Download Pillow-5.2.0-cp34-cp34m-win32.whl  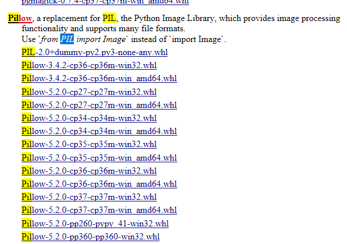(89, 118)
